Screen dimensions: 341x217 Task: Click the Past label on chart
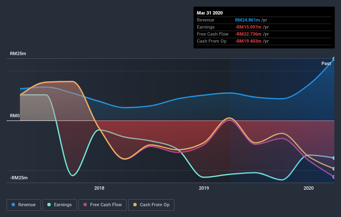point(326,63)
